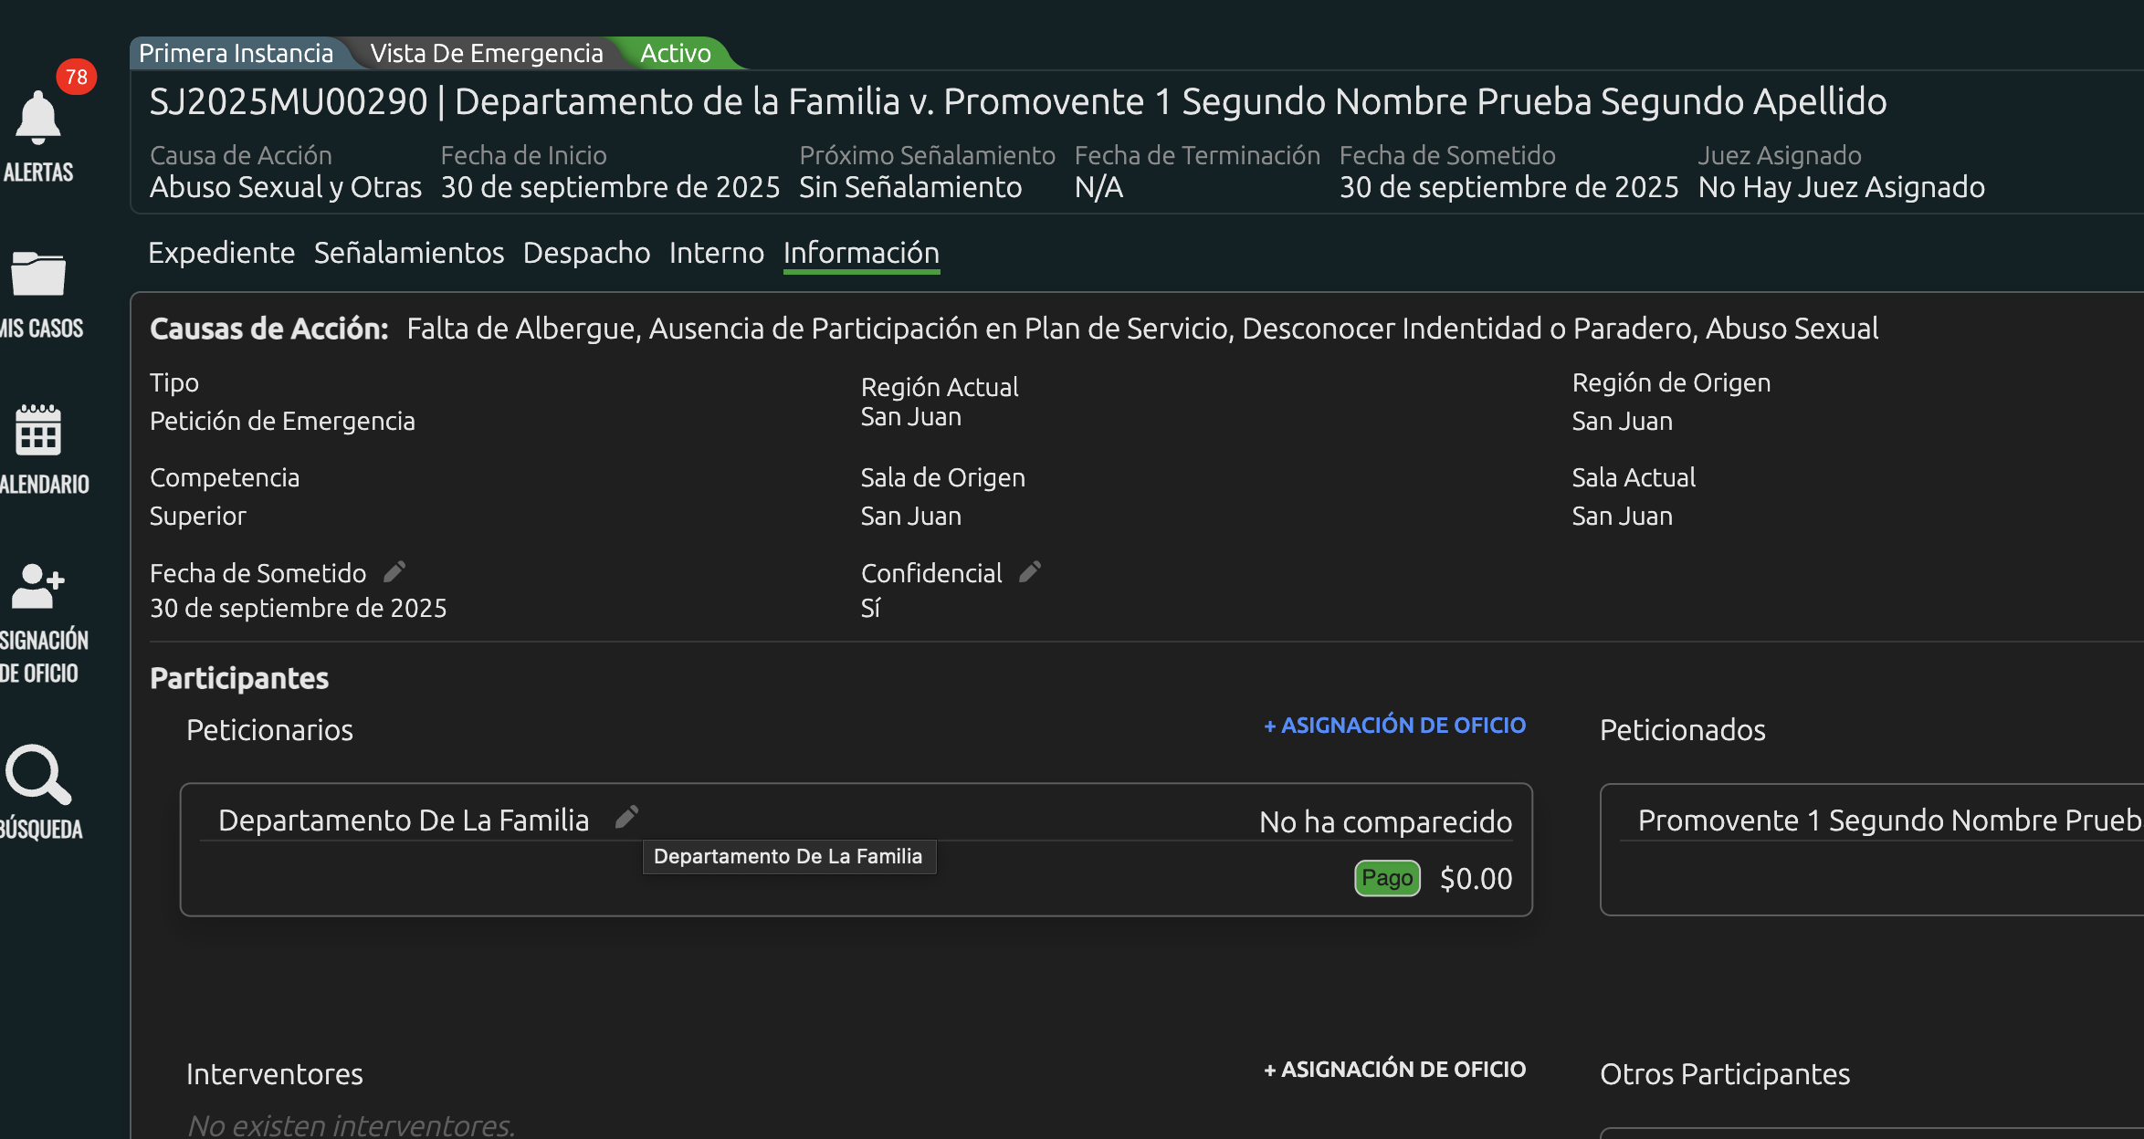The width and height of the screenshot is (2144, 1139).
Task: Add Asignación de Oficio for Interventores
Action: point(1394,1070)
